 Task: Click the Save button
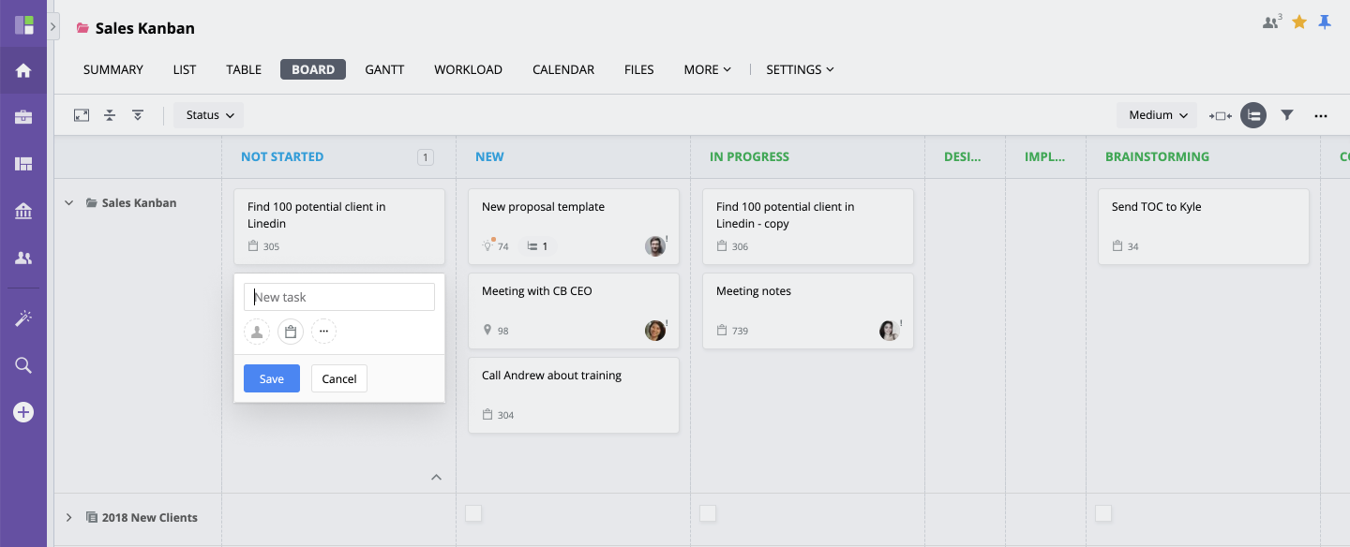[x=272, y=378]
